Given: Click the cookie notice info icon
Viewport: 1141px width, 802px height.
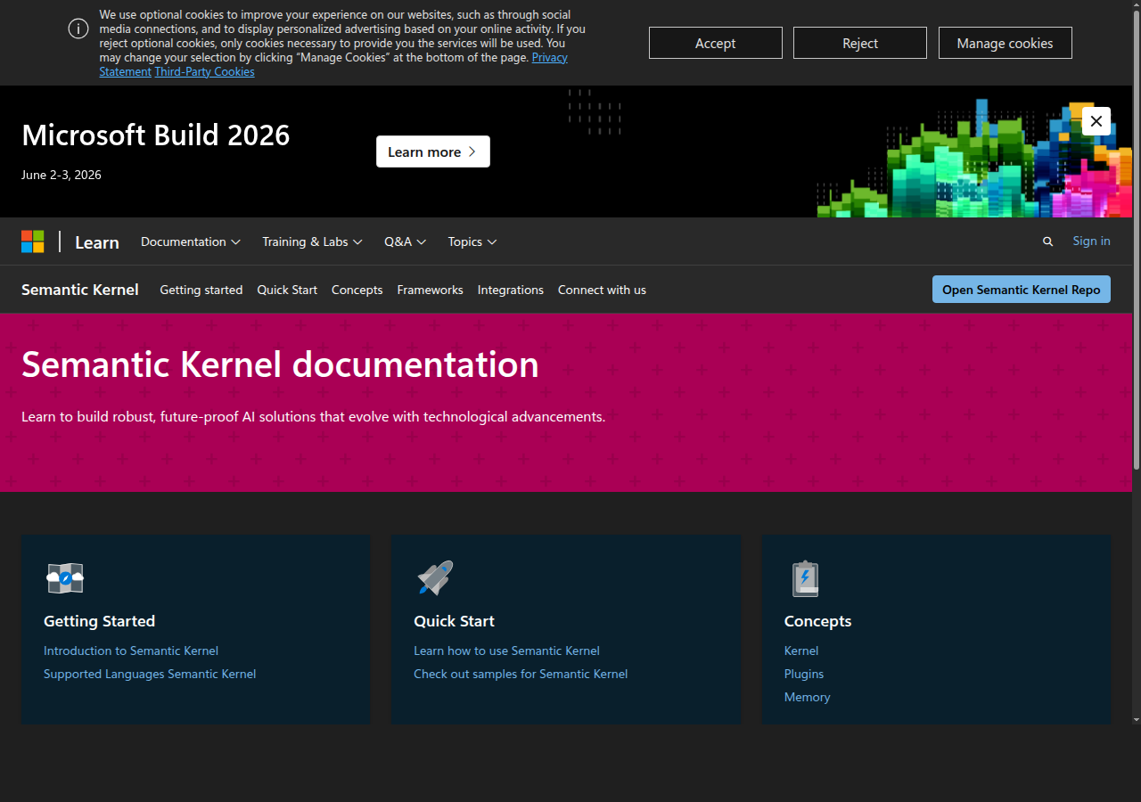Looking at the screenshot, I should pos(78,29).
